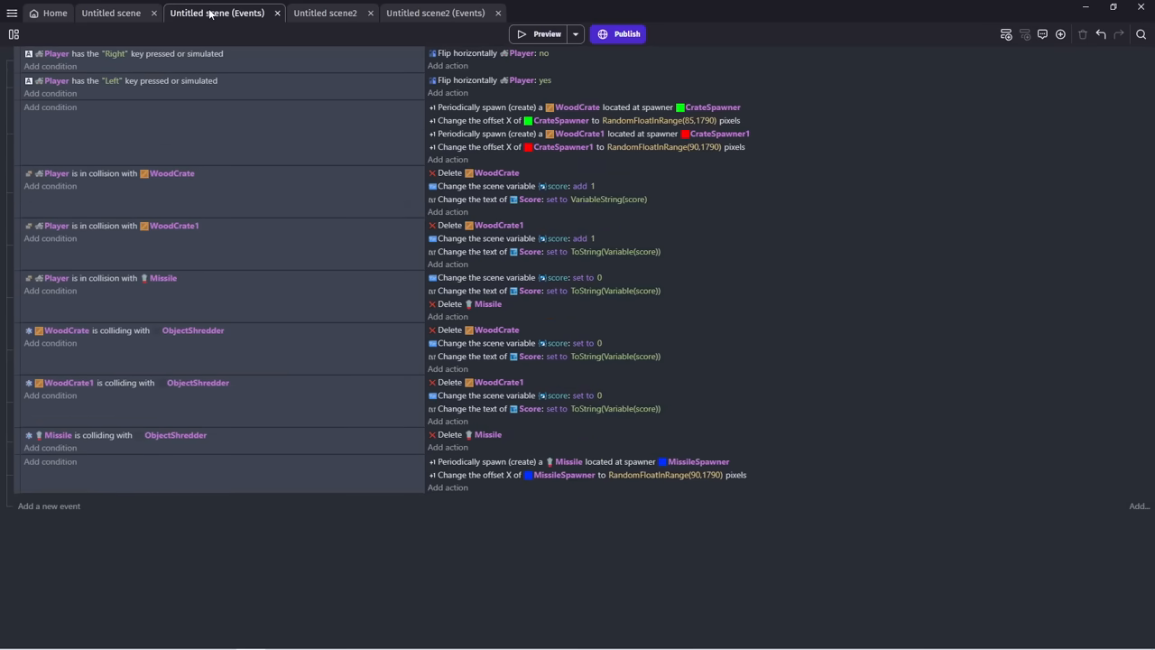Add a comment with the speech bubble icon

(x=1042, y=34)
